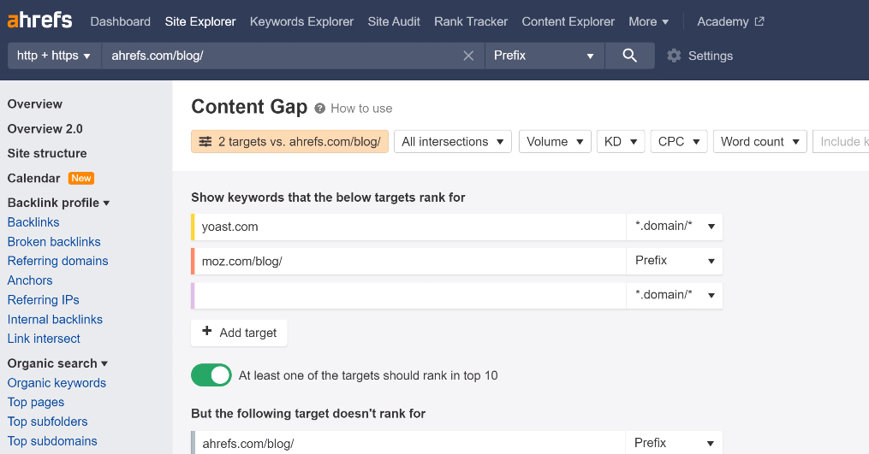Open the All intersections dropdown

452,142
